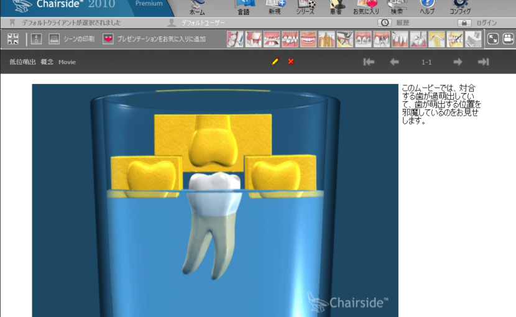This screenshot has width=516, height=317.
Task: Click the red X delete icon
Action: click(291, 62)
